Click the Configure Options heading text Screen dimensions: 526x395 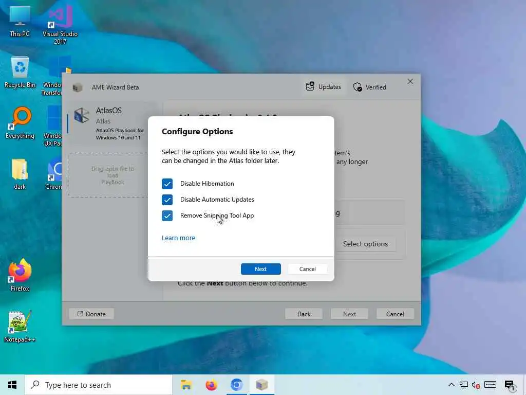pyautogui.click(x=197, y=131)
